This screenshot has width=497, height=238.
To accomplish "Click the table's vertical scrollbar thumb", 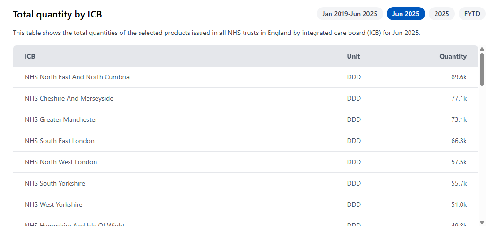I will tap(482, 69).
